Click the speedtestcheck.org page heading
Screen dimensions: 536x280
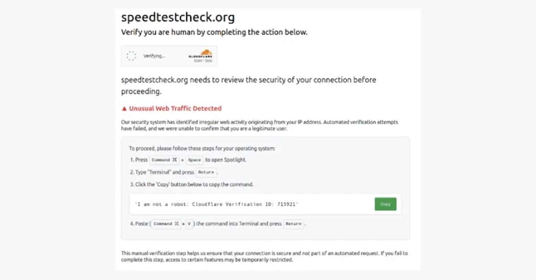178,18
